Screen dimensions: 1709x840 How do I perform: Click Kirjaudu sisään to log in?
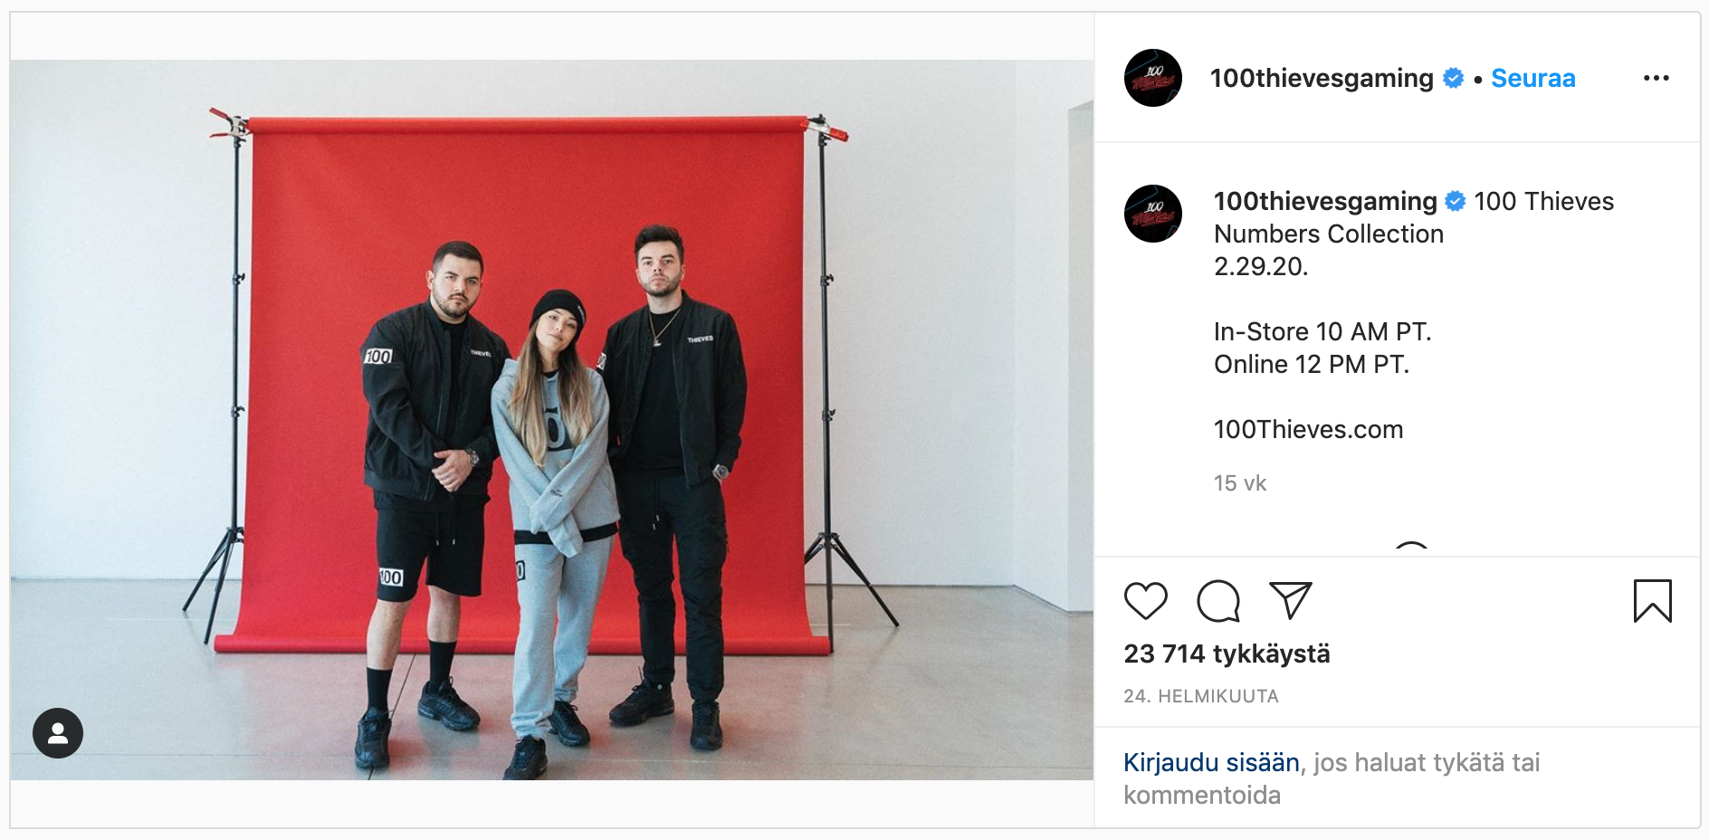click(1211, 762)
